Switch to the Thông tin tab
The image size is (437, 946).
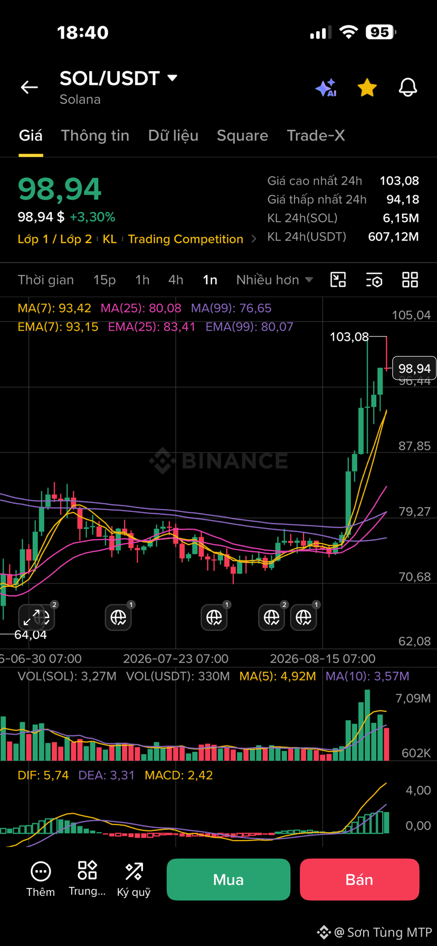[95, 136]
